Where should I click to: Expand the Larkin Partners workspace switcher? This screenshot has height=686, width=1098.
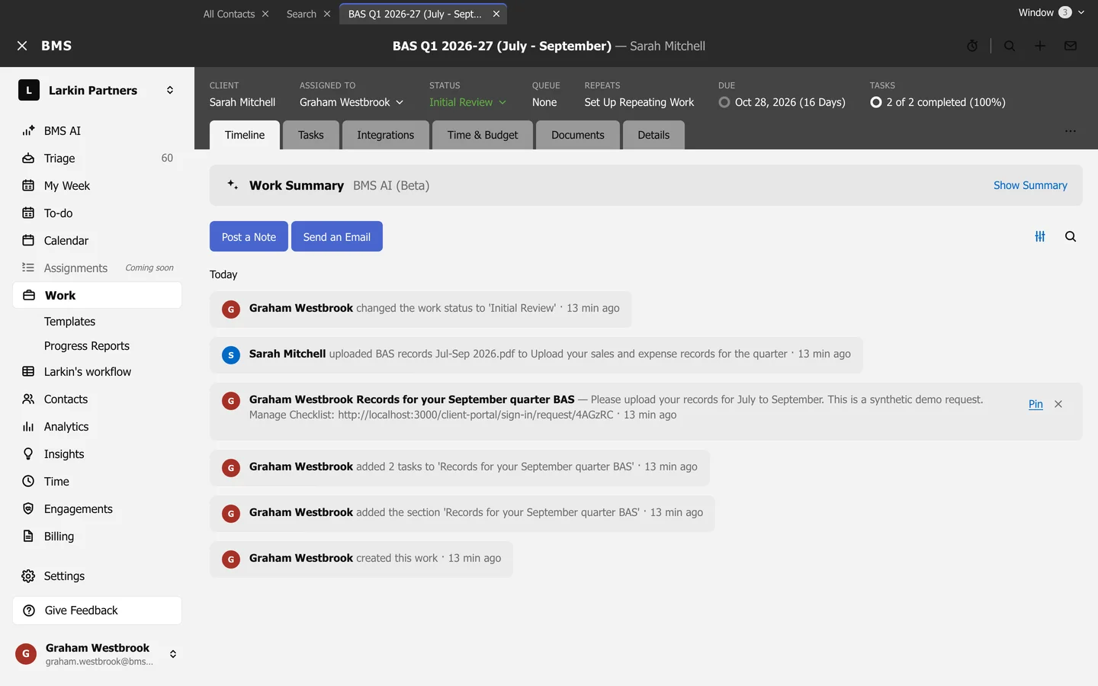[170, 90]
